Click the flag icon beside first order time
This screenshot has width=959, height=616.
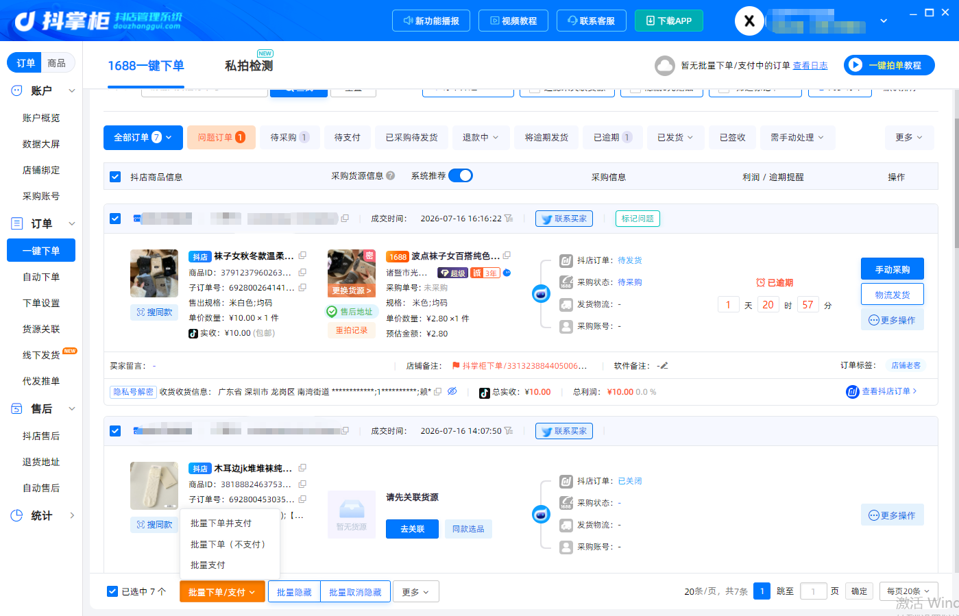[x=509, y=219]
